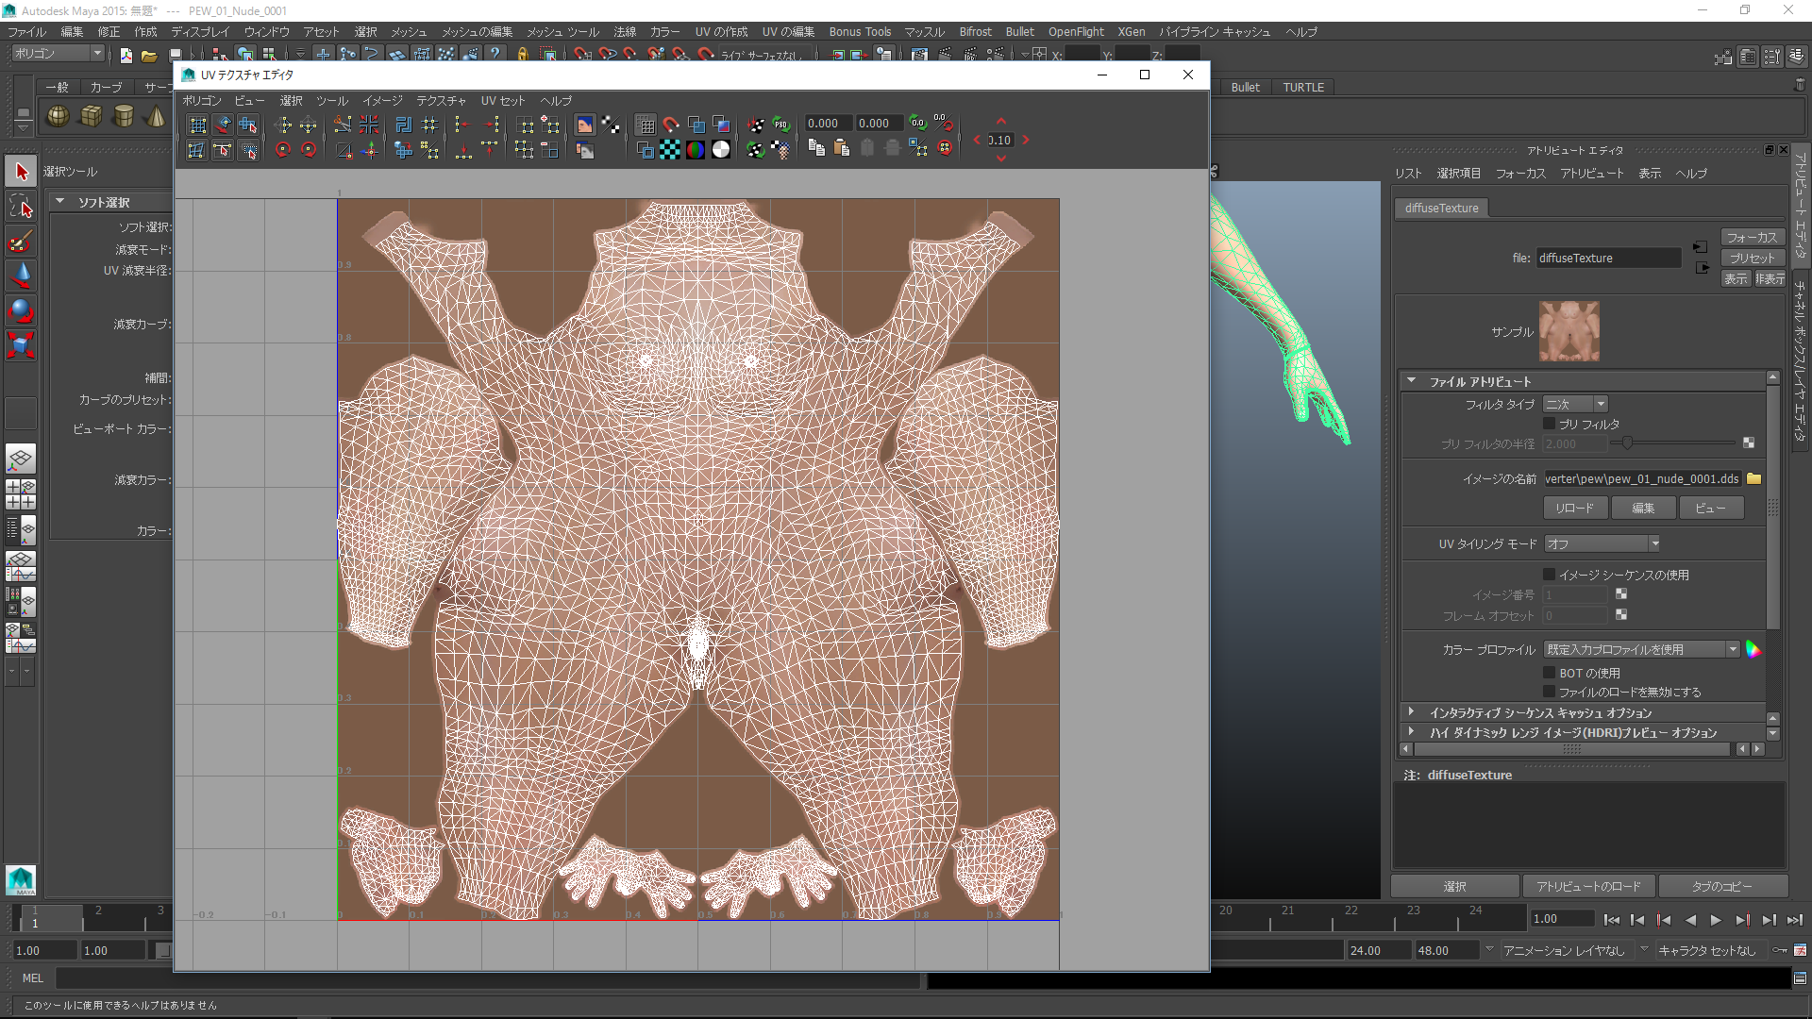The image size is (1812, 1019).
Task: Open the テクスチャ menu in UV editor
Action: click(441, 101)
